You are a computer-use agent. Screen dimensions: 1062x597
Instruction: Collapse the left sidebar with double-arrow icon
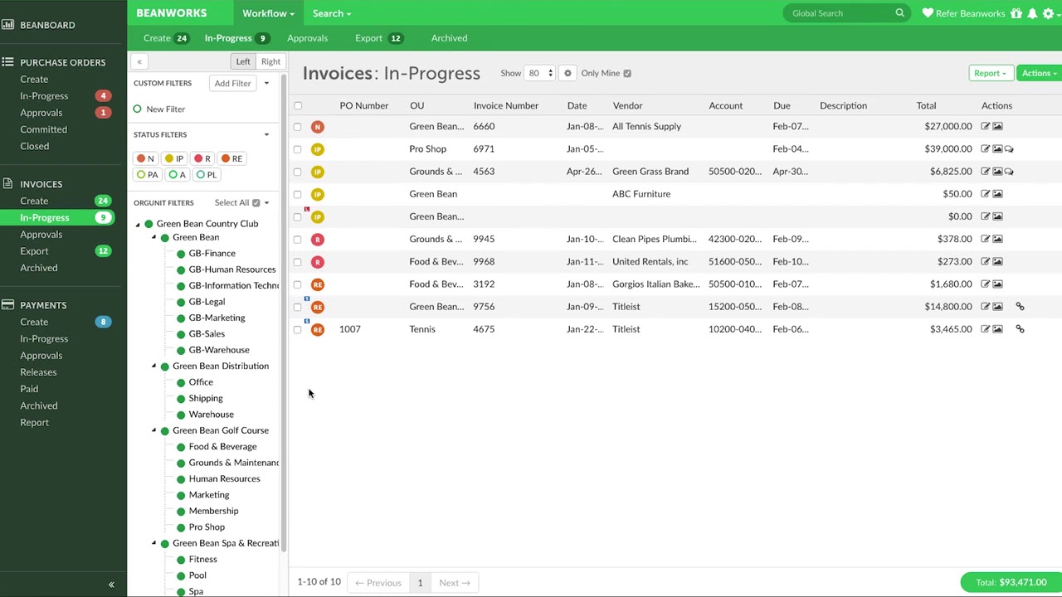pos(111,585)
